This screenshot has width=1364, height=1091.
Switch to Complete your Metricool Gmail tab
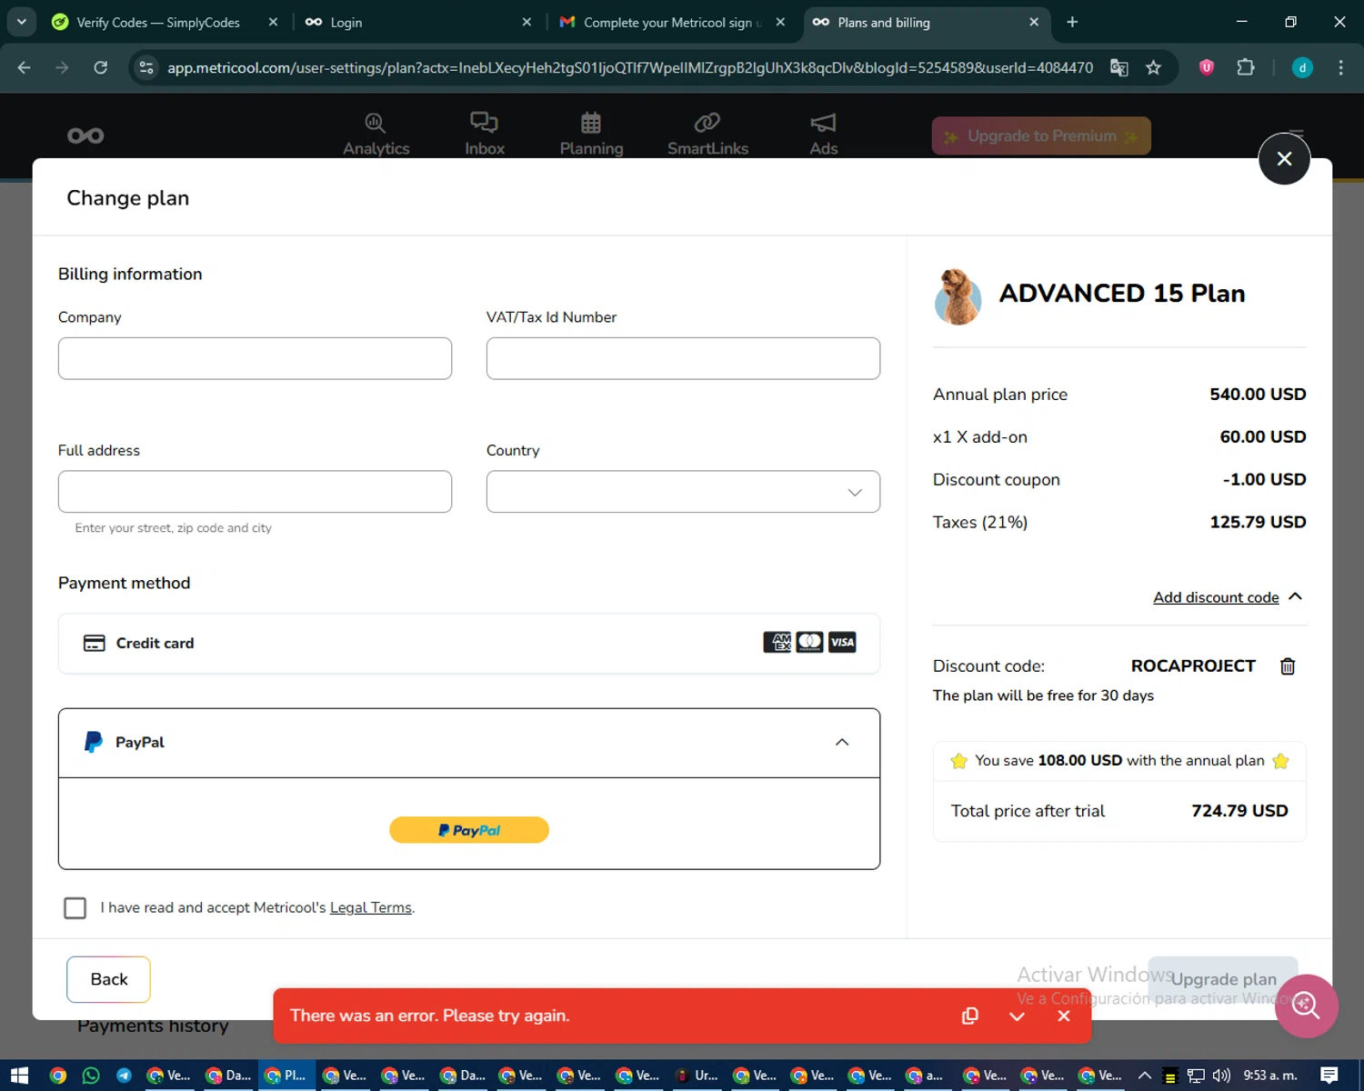[x=671, y=22]
